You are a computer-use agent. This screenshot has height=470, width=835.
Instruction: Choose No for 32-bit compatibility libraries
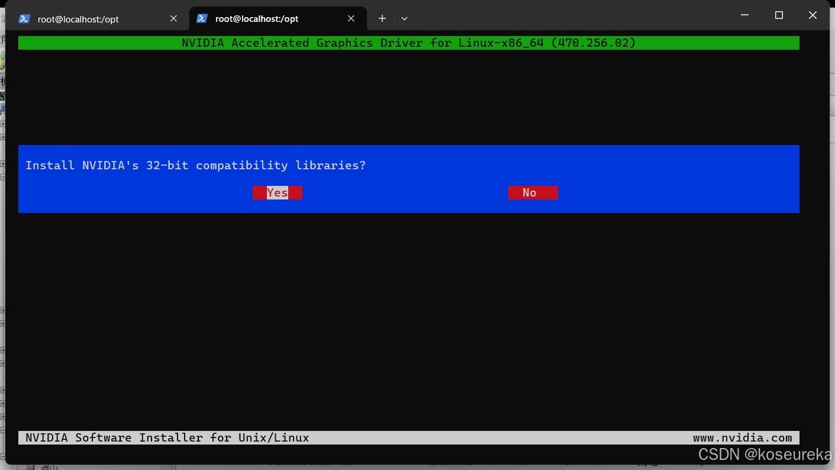533,193
